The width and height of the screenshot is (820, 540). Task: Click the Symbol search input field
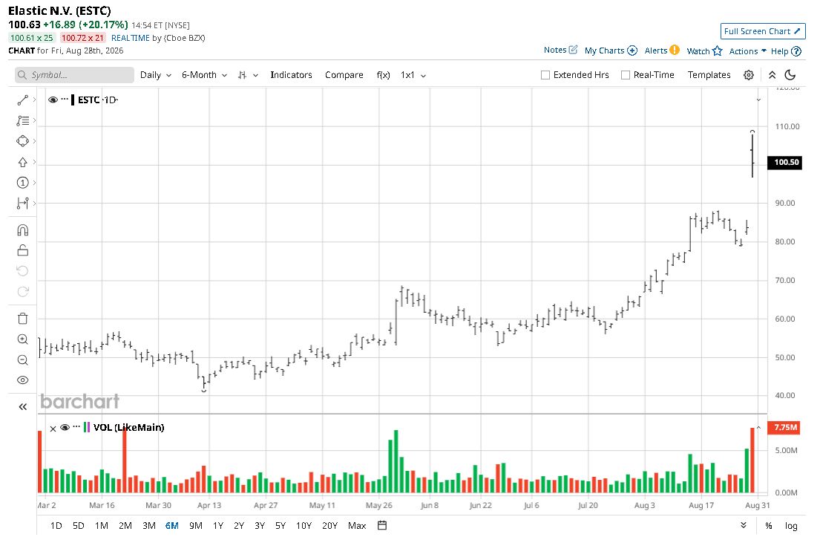pos(74,75)
